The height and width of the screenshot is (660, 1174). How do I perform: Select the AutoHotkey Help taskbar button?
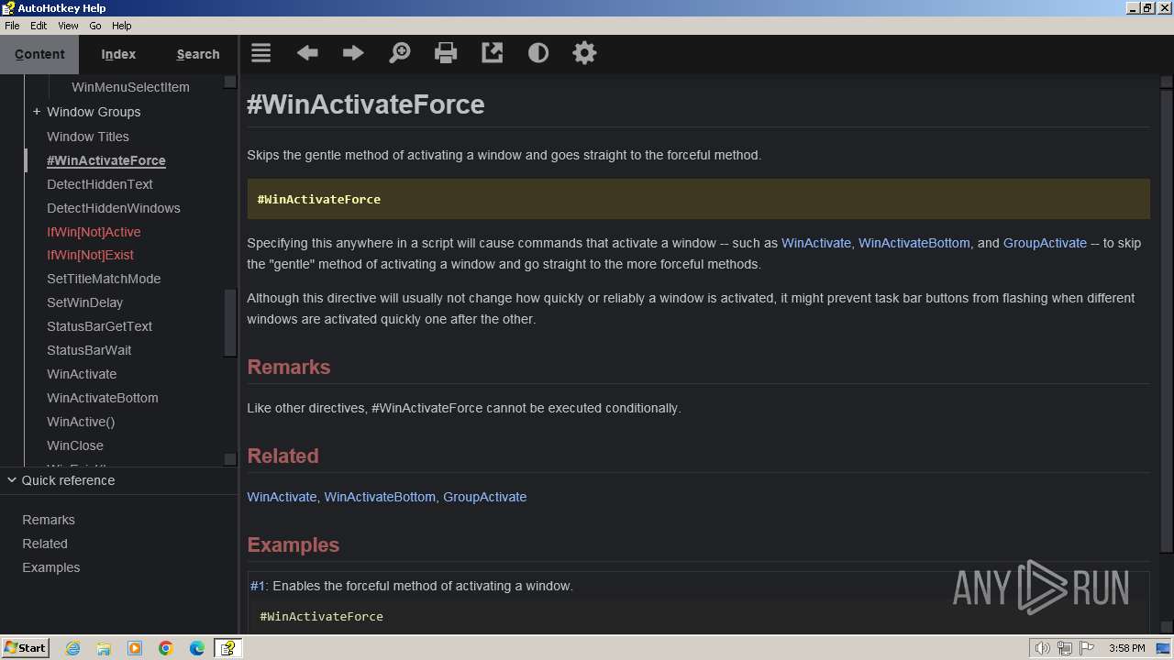[x=227, y=648]
